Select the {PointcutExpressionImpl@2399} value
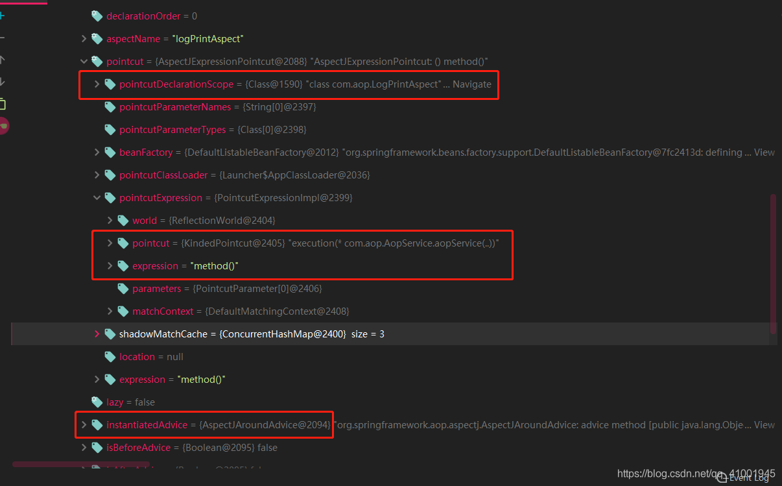 tap(283, 198)
